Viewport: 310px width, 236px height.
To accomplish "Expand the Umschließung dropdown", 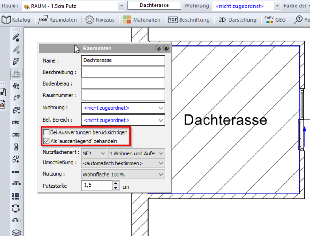I will click(x=161, y=163).
